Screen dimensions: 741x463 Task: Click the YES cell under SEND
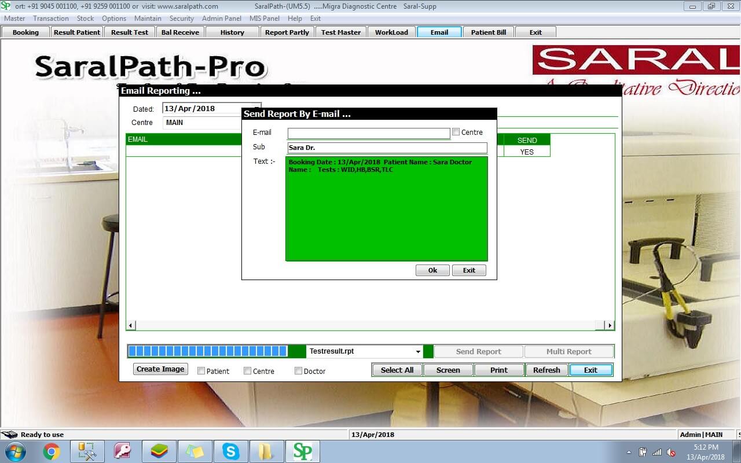(527, 152)
